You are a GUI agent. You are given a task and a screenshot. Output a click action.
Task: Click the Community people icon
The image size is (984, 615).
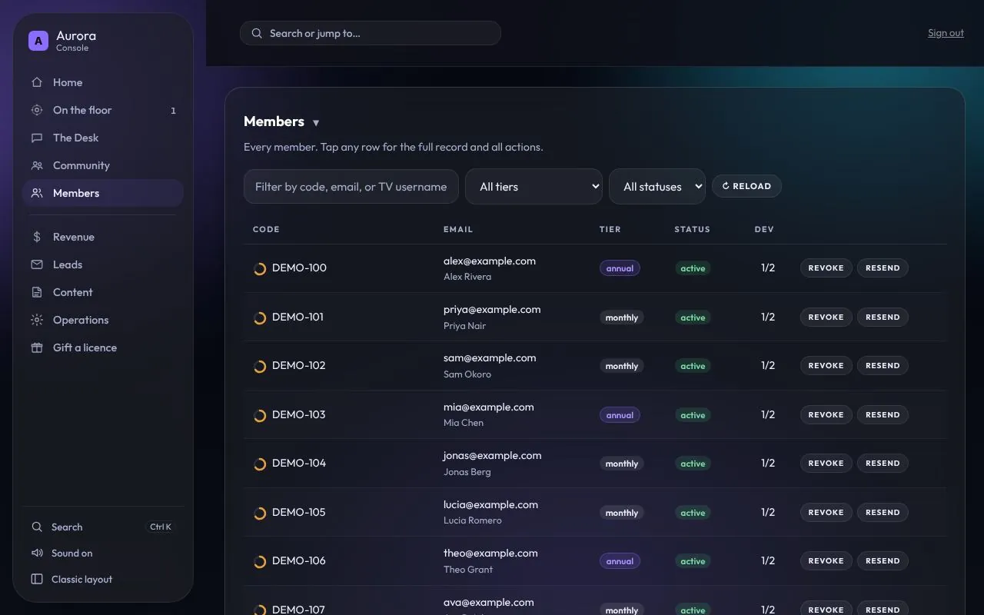[x=37, y=165]
